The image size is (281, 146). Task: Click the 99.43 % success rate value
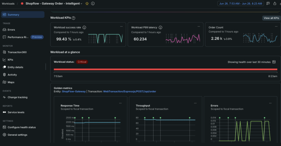(64, 39)
